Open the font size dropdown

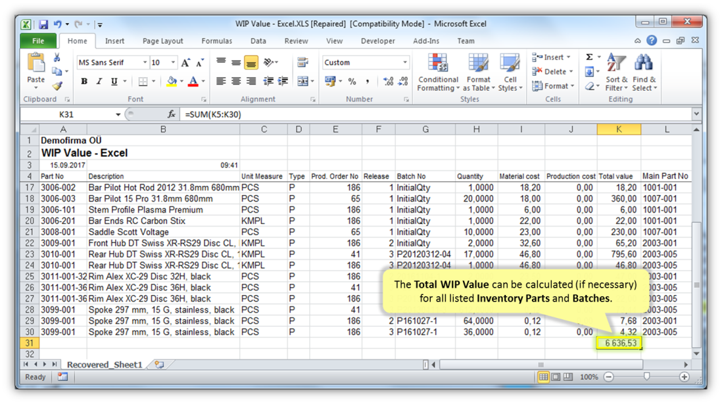(173, 62)
